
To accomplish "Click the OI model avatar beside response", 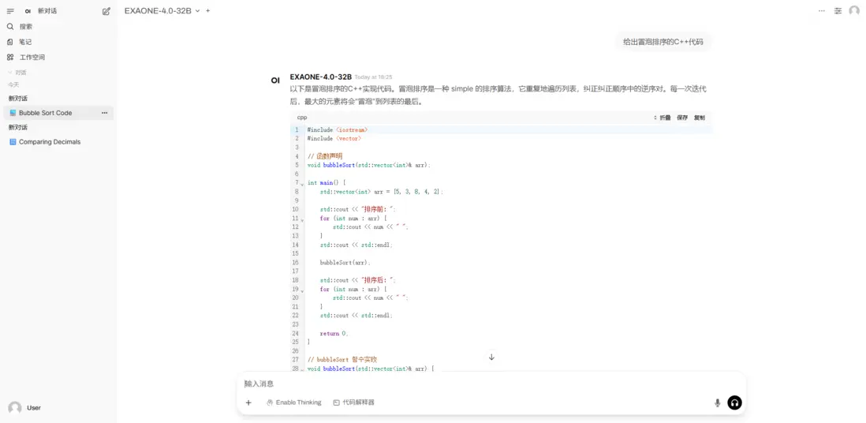I will (275, 80).
